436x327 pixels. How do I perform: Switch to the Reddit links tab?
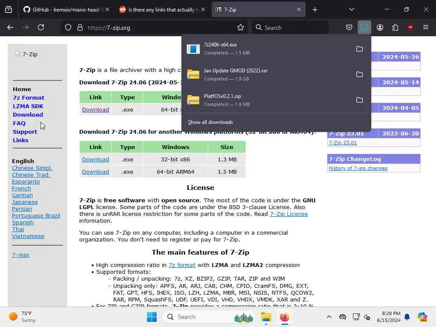click(162, 10)
